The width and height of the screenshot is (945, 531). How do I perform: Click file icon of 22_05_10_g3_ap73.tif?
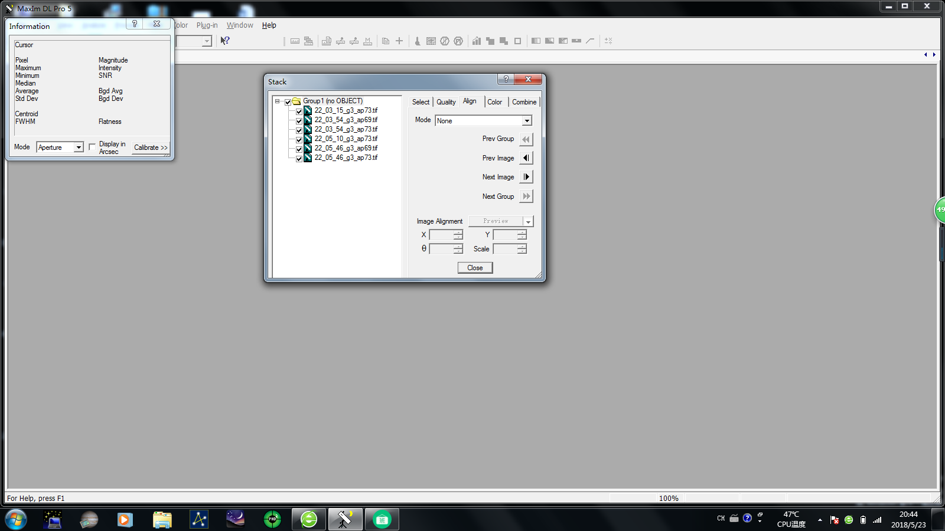click(308, 139)
